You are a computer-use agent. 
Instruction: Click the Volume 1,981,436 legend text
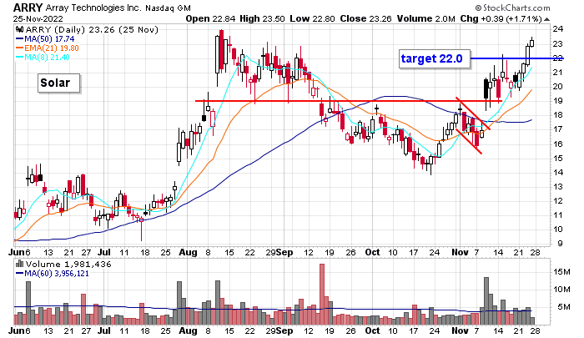(68, 265)
